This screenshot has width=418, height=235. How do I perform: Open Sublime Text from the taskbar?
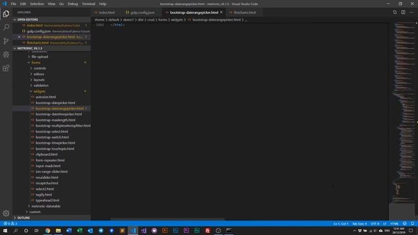click(122, 230)
